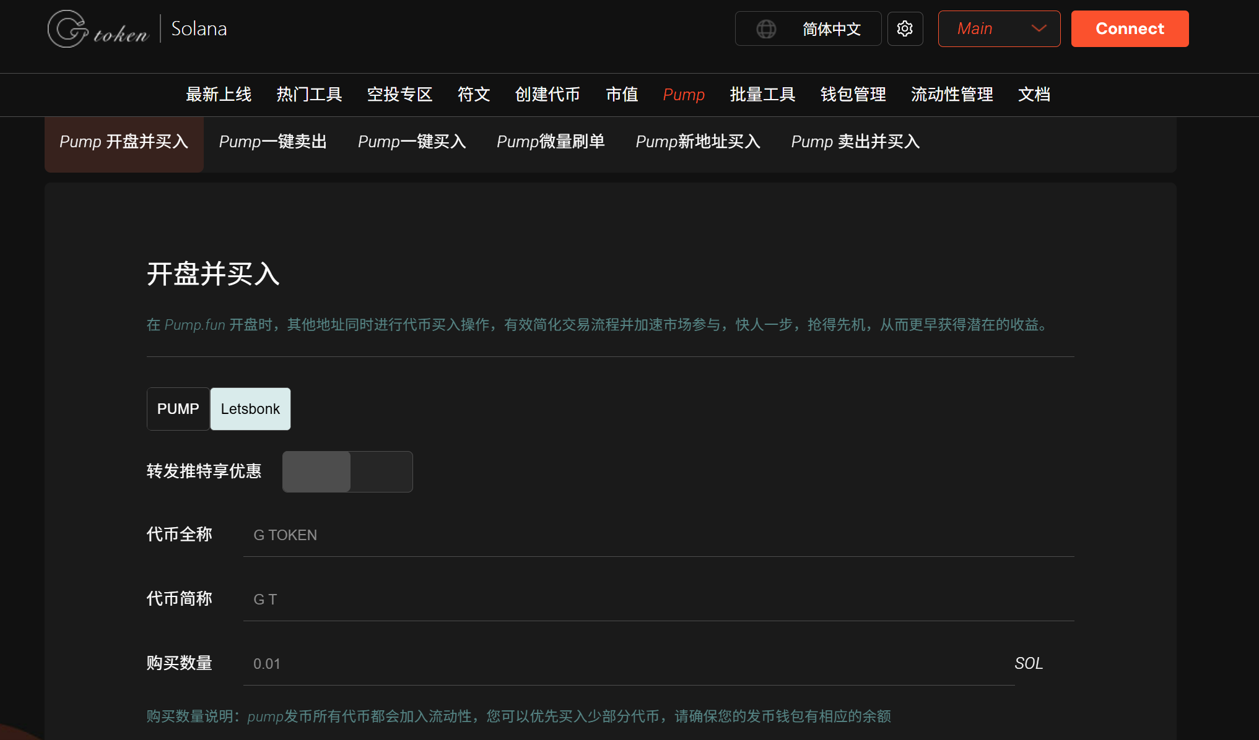The width and height of the screenshot is (1259, 740).
Task: Click the Connect wallet button
Action: coord(1130,28)
